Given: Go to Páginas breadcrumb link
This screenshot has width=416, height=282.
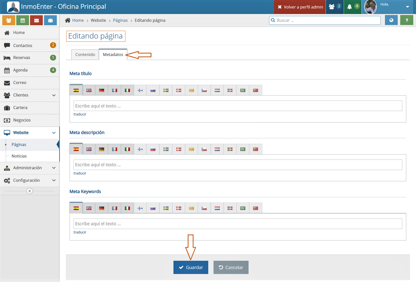Looking at the screenshot, I should point(120,20).
